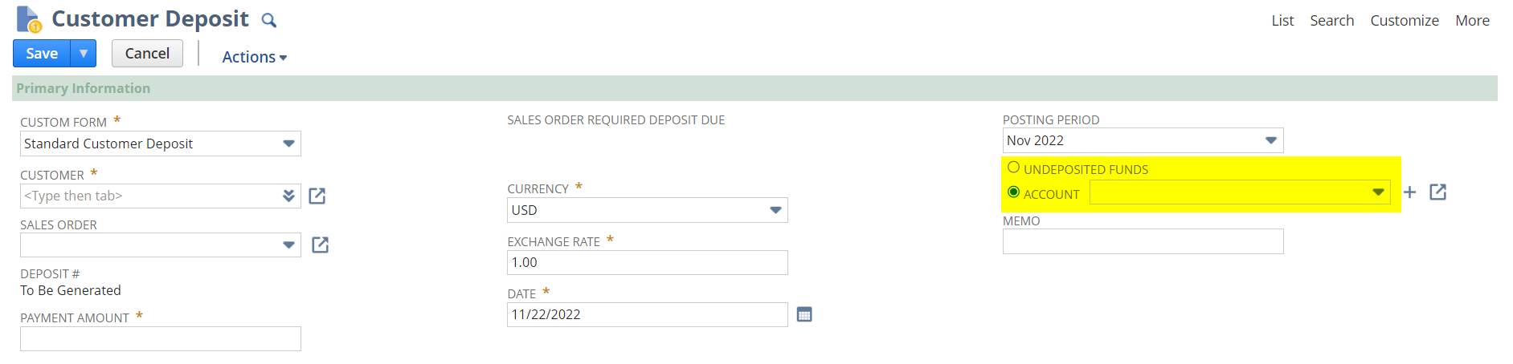Image resolution: width=1513 pixels, height=364 pixels.
Task: Open the Currency dropdown showing USD
Action: coord(775,210)
